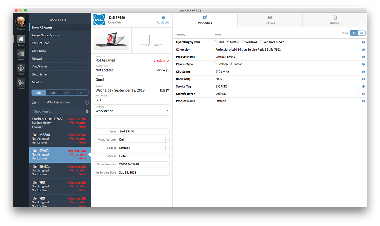Select Linux Server category
The height and width of the screenshot is (226, 380).
click(x=60, y=74)
